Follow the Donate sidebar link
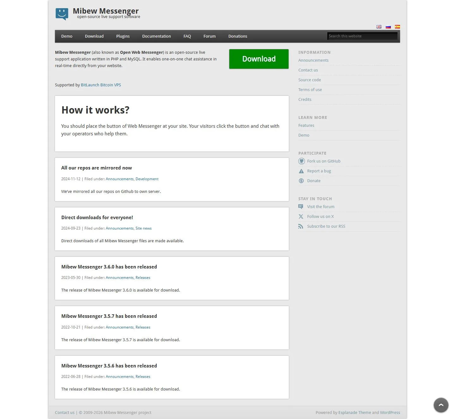Image resolution: width=455 pixels, height=419 pixels. (314, 181)
